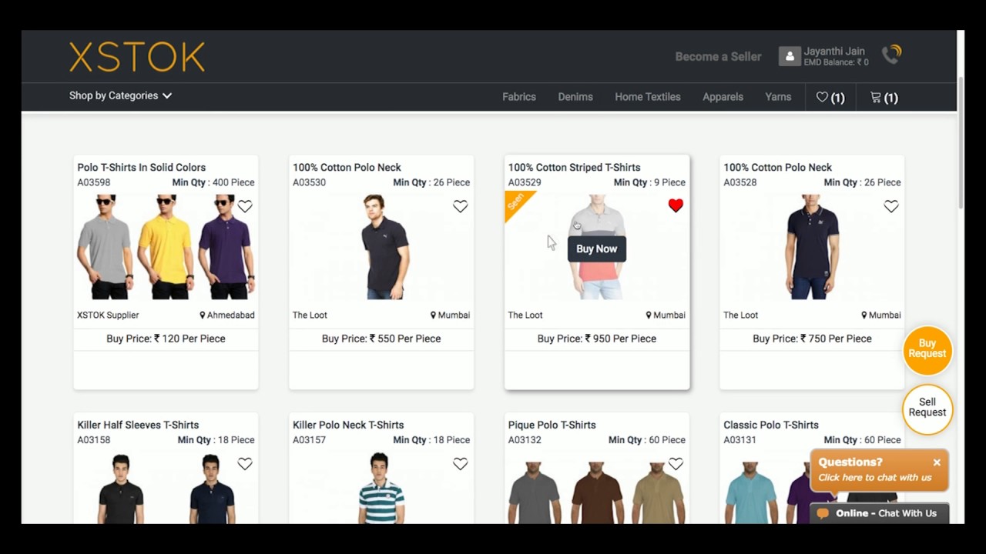The image size is (986, 554).
Task: Open Killer Polo Neck T-Shirts image
Action: tap(381, 489)
